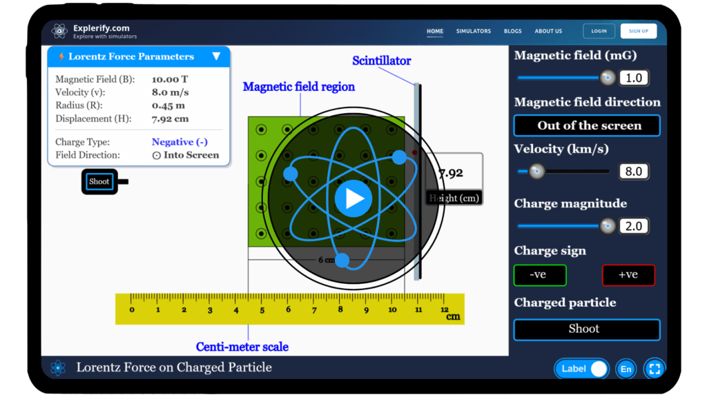Switch to the SIMULATORS menu item

click(x=474, y=31)
